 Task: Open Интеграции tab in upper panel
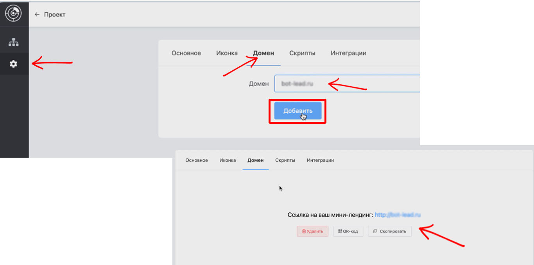click(348, 53)
